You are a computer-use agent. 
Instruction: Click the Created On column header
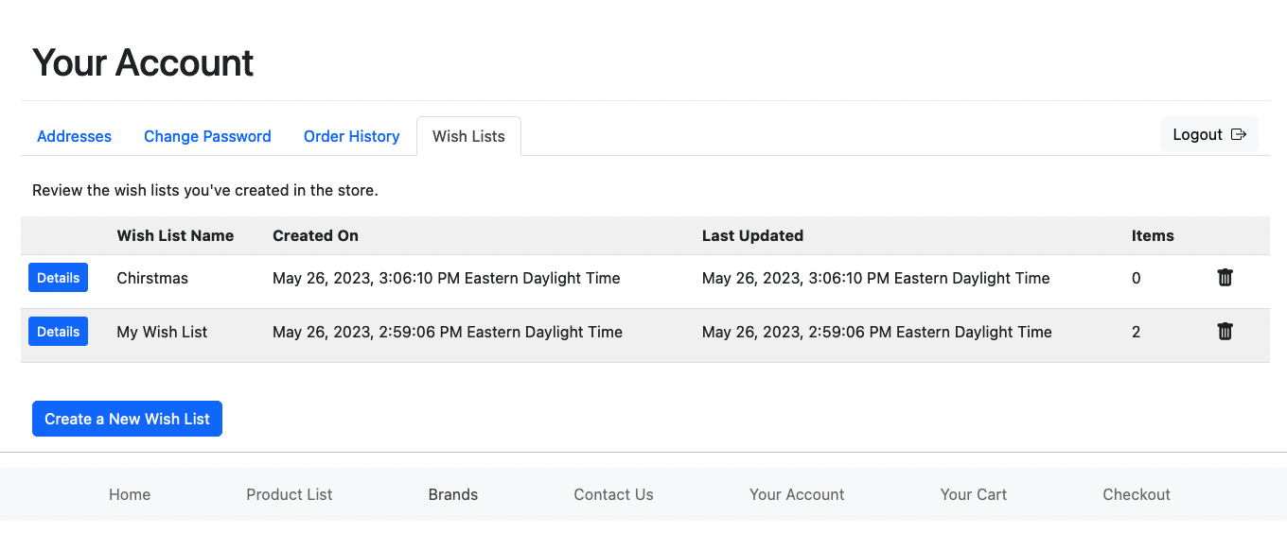pyautogui.click(x=315, y=235)
